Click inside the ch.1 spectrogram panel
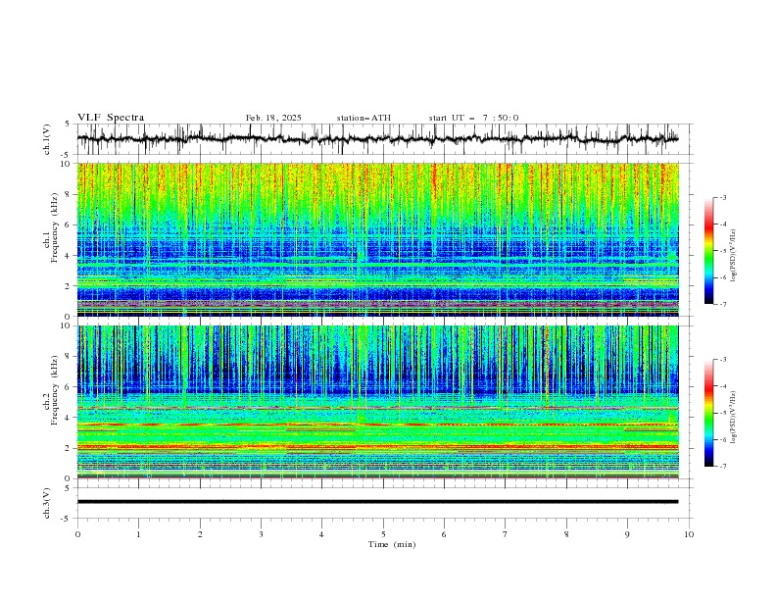 (378, 239)
